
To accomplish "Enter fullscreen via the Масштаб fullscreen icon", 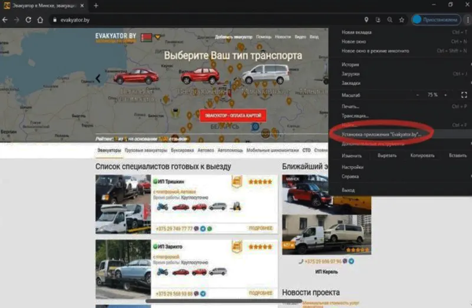I will [464, 95].
